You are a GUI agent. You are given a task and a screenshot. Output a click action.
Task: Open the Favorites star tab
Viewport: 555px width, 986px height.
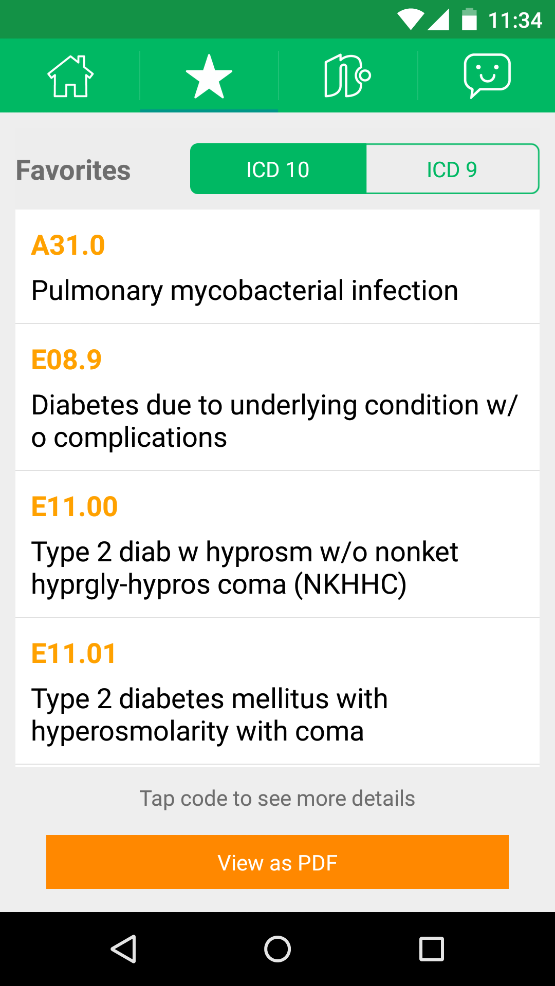click(x=209, y=76)
